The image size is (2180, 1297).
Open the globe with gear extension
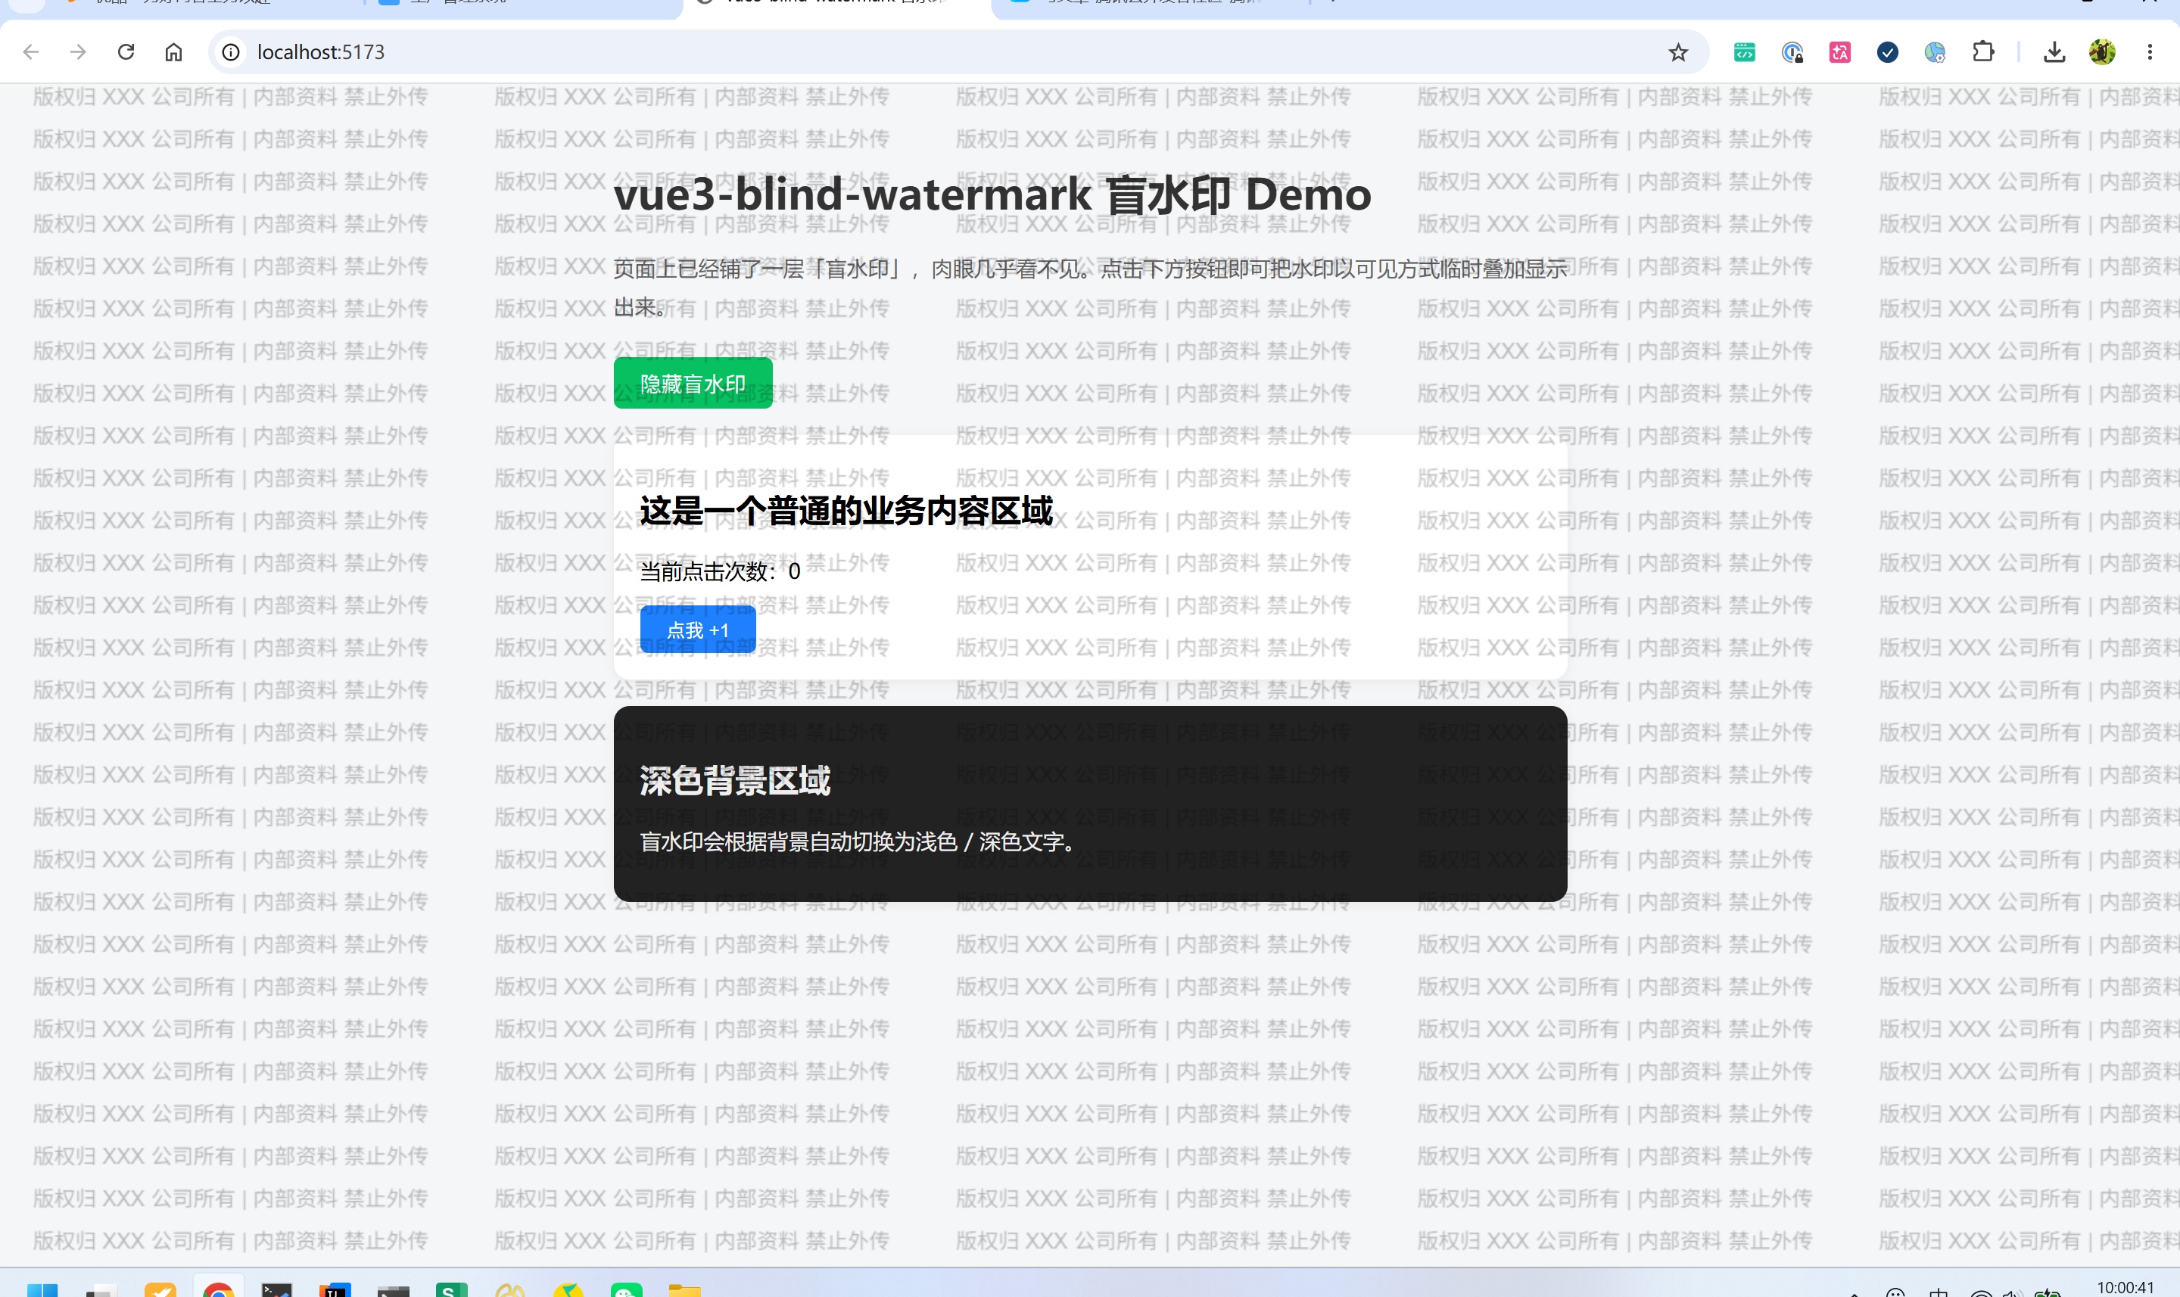(x=1936, y=52)
